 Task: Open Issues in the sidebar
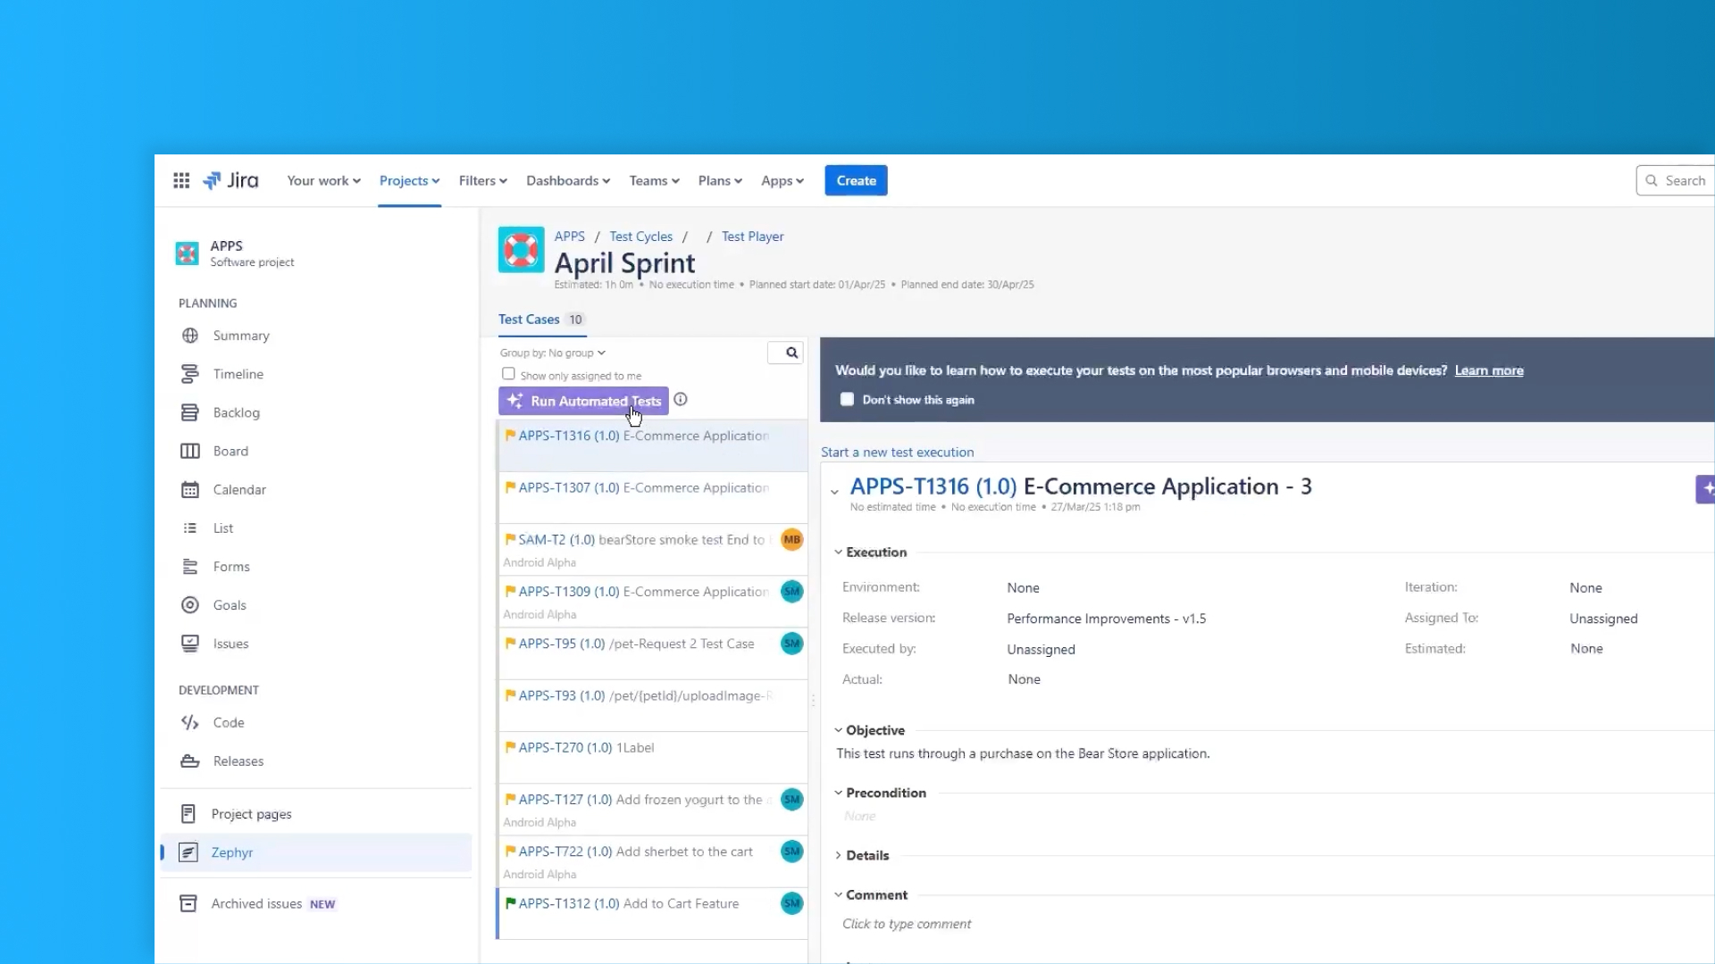click(x=230, y=643)
